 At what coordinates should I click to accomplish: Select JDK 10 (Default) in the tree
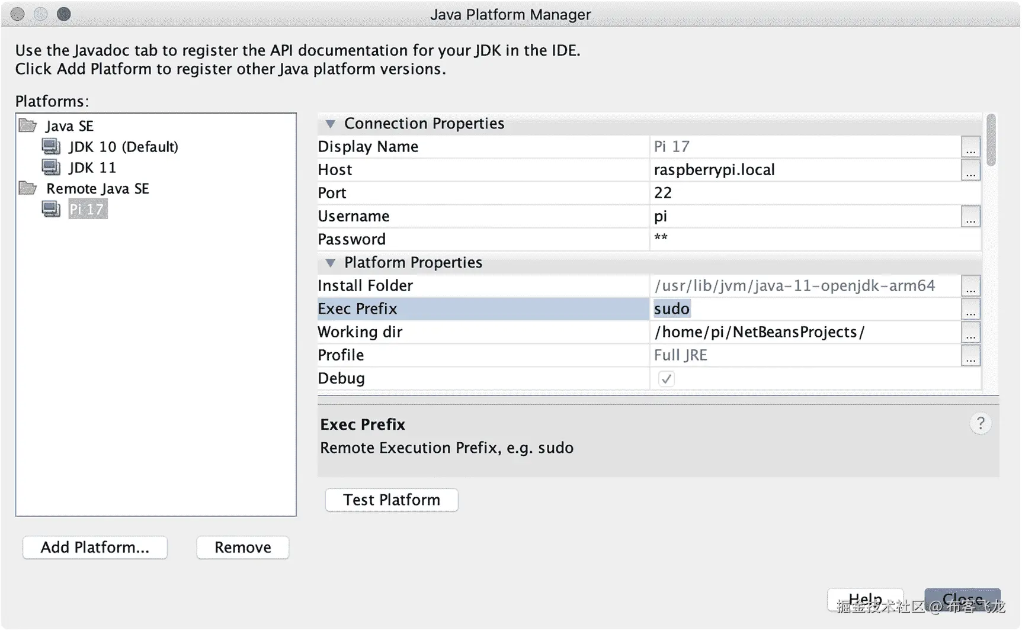point(123,146)
